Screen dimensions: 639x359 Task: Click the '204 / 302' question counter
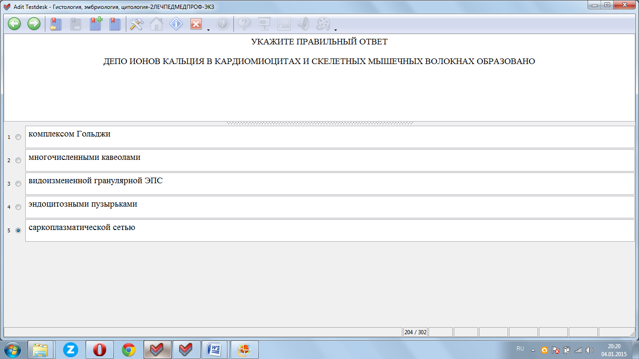point(415,332)
